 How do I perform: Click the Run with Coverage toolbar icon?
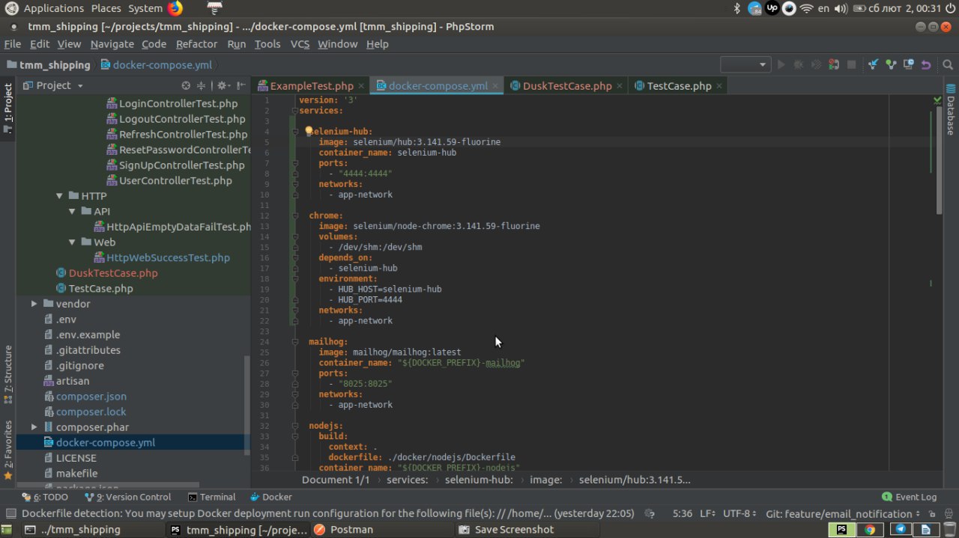[x=817, y=65]
